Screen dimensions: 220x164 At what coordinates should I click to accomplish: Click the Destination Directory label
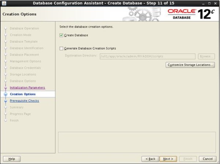[81, 56]
